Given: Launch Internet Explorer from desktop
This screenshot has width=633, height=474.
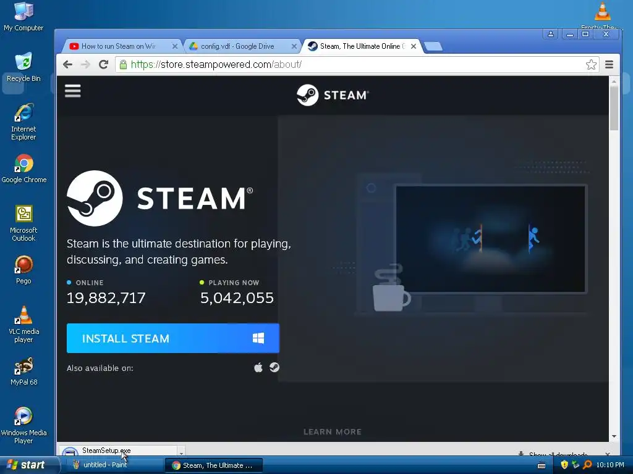Looking at the screenshot, I should (23, 122).
